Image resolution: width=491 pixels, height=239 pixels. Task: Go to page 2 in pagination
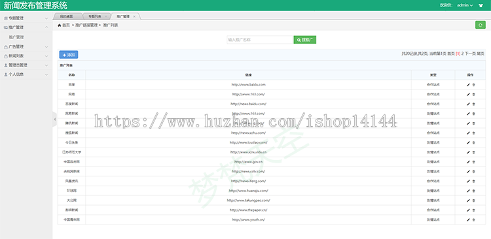click(462, 54)
